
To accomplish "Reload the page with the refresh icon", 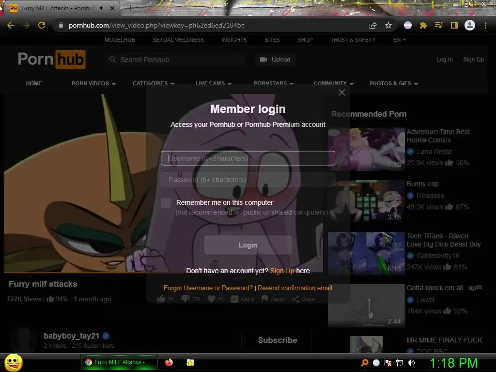I will pyautogui.click(x=42, y=25).
